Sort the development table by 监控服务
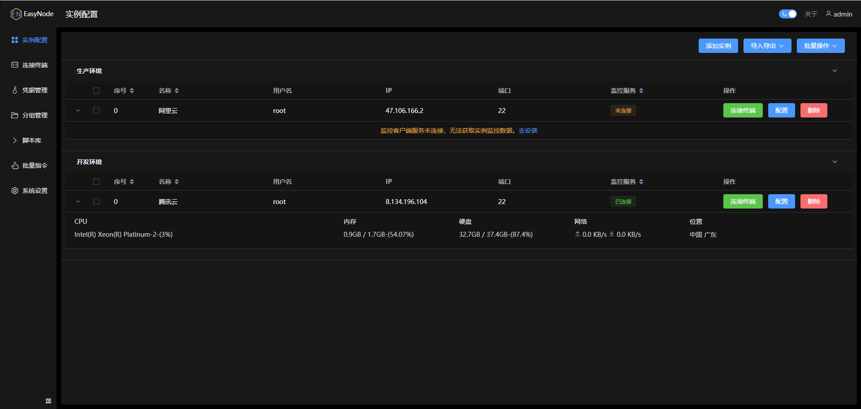The width and height of the screenshot is (861, 409). pyautogui.click(x=641, y=182)
